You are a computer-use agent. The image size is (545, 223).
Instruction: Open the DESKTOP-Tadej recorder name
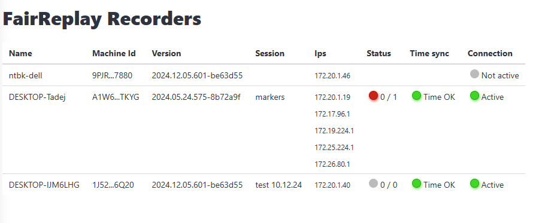click(x=37, y=97)
